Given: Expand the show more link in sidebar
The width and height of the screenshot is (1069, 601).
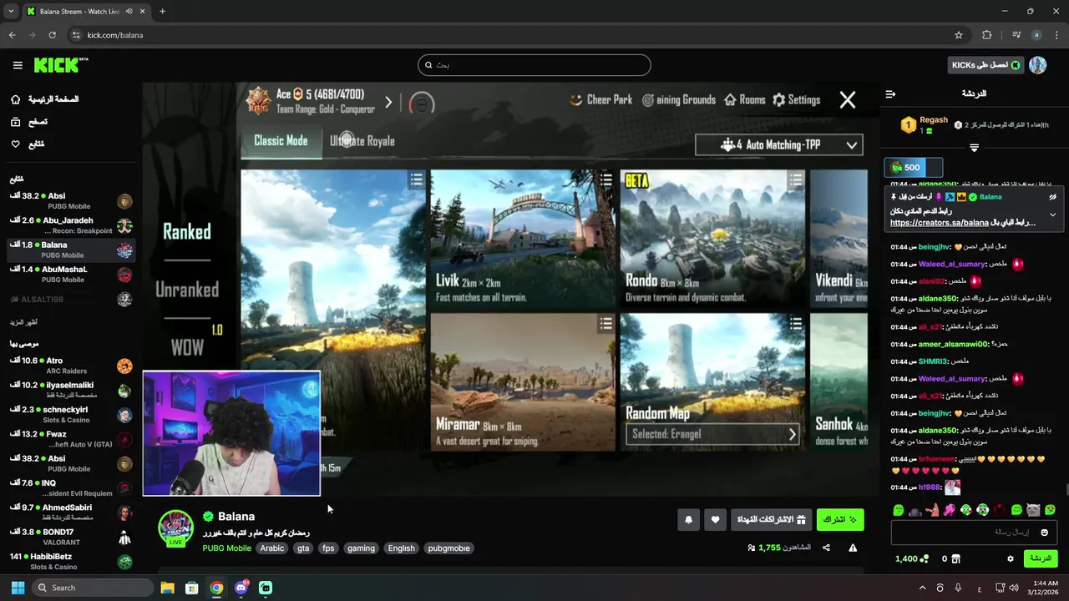Looking at the screenshot, I should click(23, 322).
